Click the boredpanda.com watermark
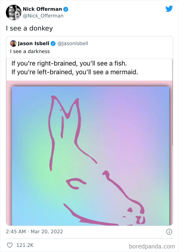 click(x=153, y=245)
